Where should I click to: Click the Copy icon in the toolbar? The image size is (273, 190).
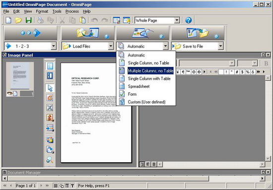pos(72,20)
